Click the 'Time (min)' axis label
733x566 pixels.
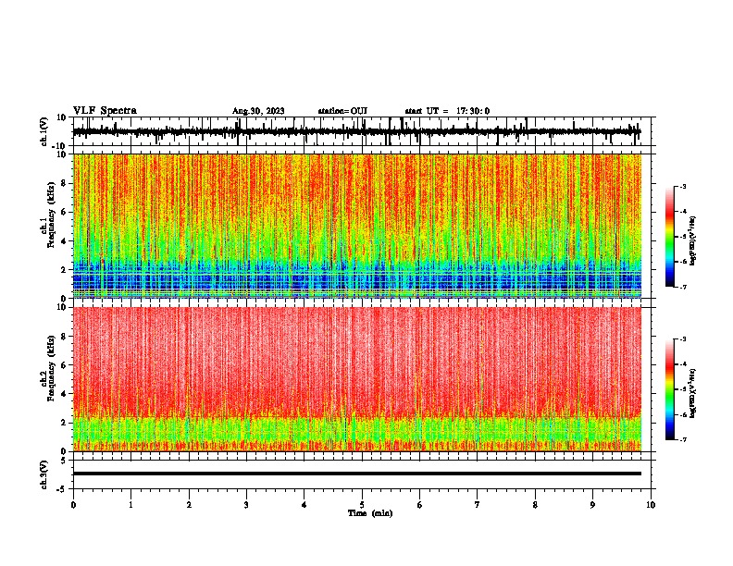pos(370,513)
